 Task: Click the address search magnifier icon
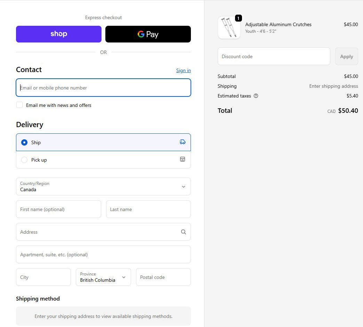point(183,232)
